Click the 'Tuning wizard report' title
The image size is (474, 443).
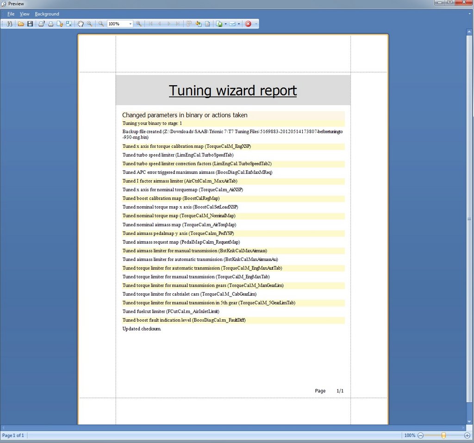tap(233, 90)
